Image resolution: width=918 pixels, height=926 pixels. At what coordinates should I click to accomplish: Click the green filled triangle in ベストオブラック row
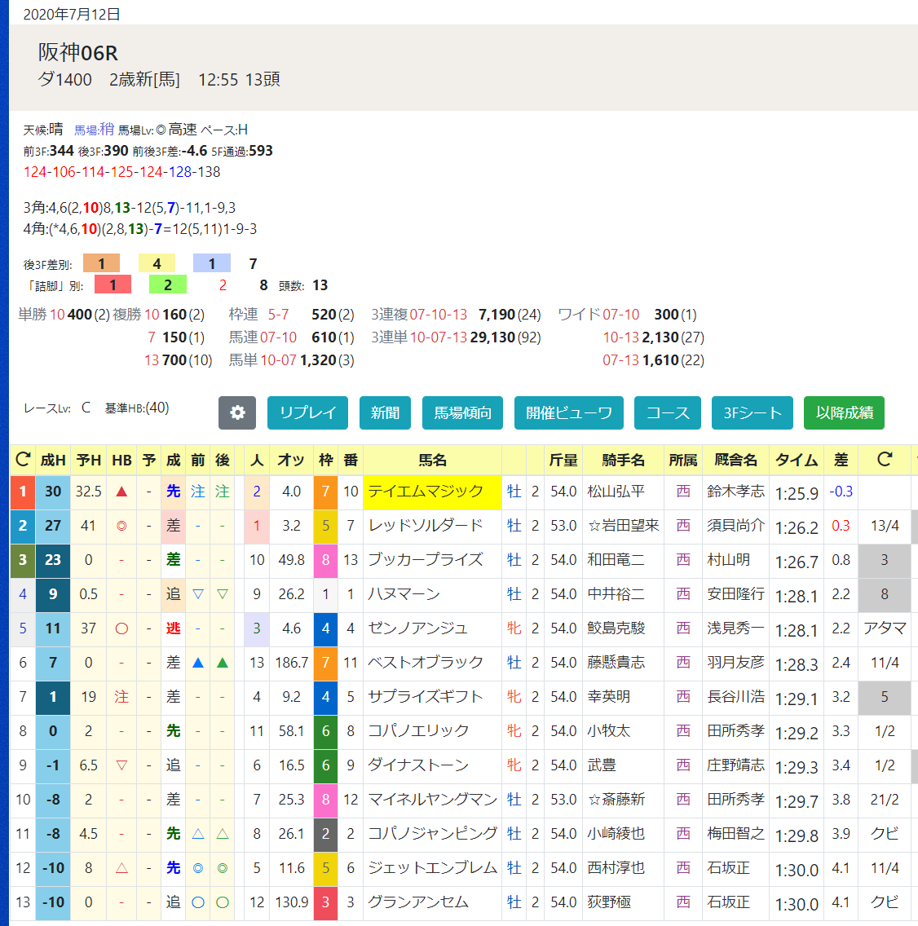point(222,663)
